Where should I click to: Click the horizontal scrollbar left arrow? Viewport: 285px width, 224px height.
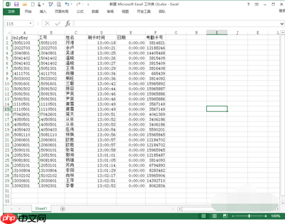tap(180, 209)
